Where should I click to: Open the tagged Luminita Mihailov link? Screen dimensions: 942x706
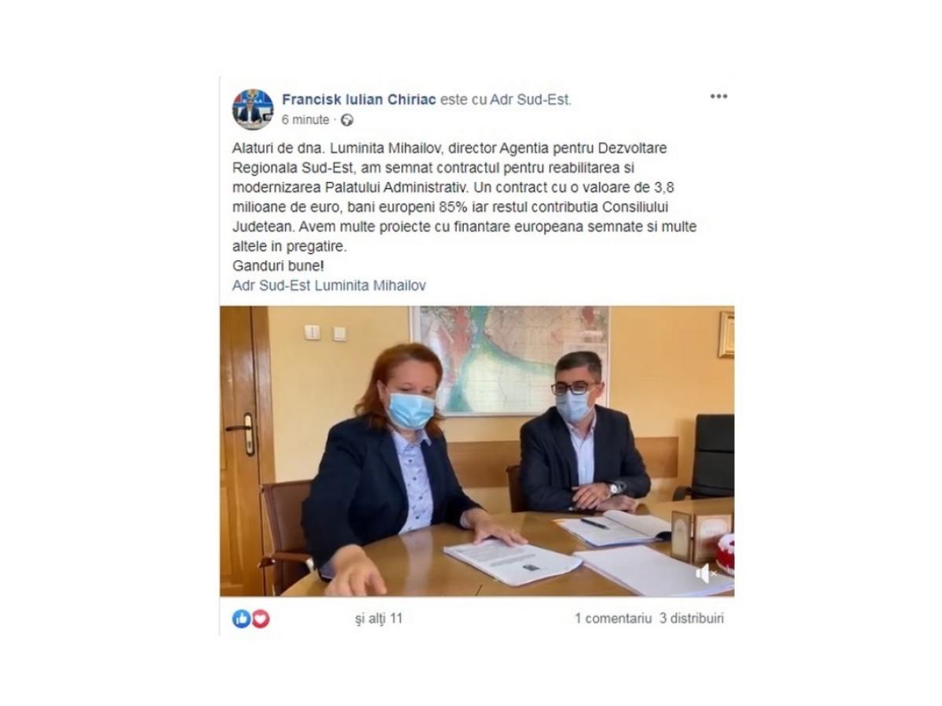tap(371, 286)
